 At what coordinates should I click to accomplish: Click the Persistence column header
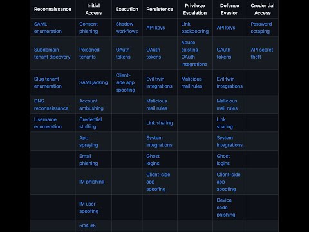click(160, 9)
